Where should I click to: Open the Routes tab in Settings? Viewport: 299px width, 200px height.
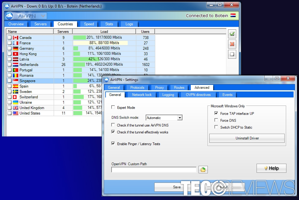point(179,88)
